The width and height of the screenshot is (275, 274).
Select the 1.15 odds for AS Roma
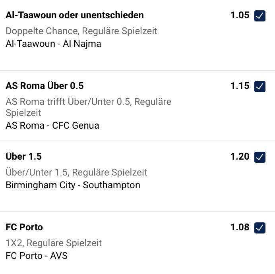point(240,86)
